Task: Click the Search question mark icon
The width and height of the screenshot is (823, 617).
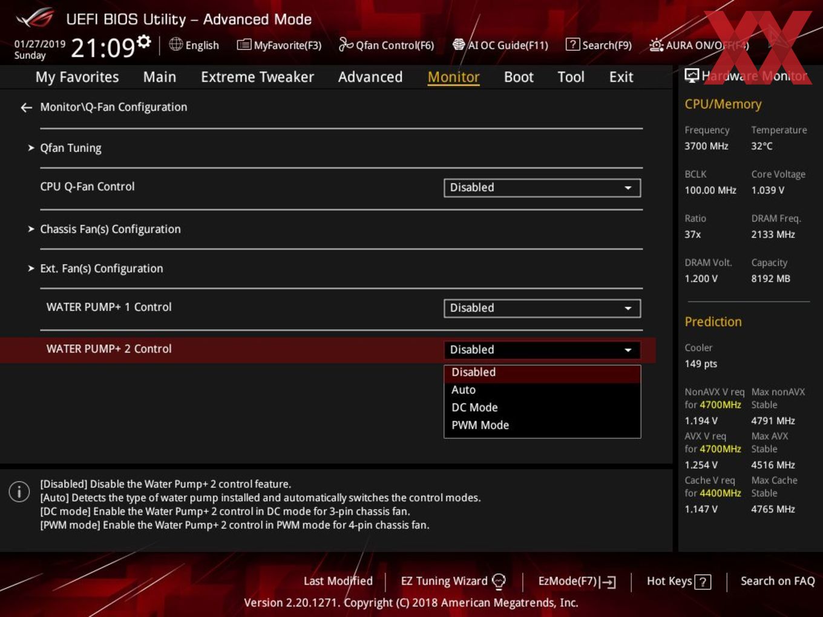Action: (x=572, y=45)
